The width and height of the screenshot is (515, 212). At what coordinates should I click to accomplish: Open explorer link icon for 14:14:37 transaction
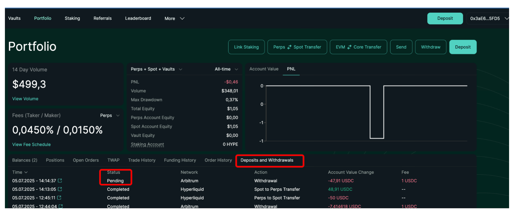point(60,181)
